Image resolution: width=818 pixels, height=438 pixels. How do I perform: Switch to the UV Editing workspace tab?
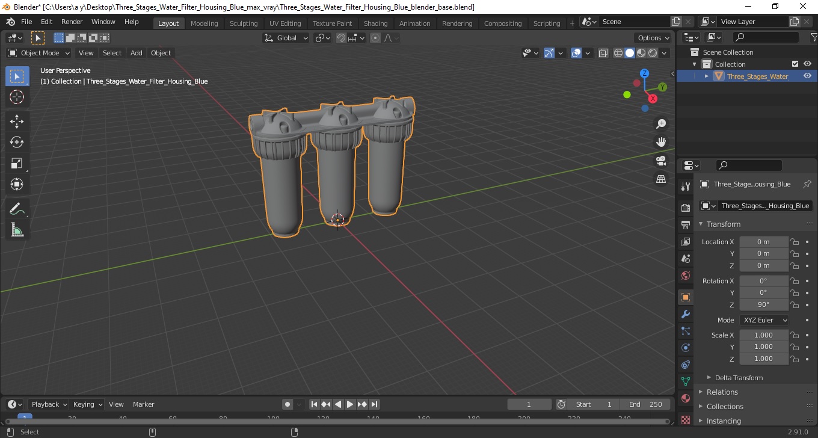tap(285, 23)
